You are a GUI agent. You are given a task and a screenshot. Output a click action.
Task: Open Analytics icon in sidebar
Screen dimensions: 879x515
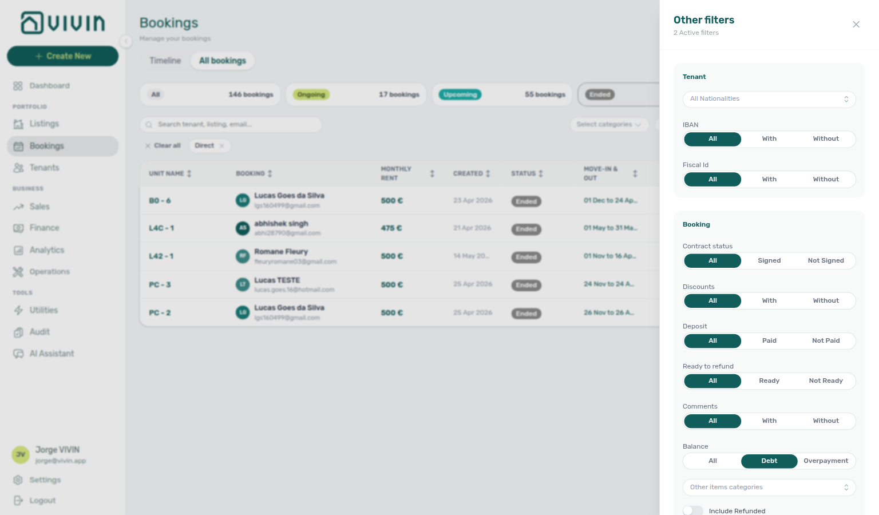[x=18, y=250]
